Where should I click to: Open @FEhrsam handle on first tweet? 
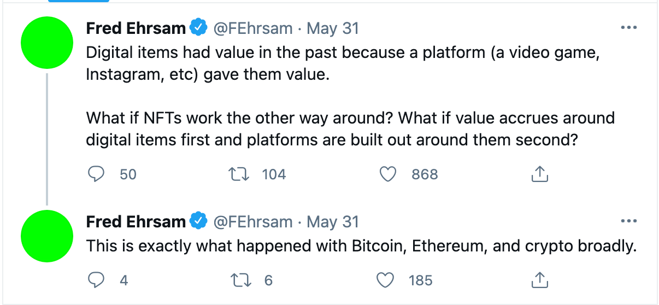253,28
